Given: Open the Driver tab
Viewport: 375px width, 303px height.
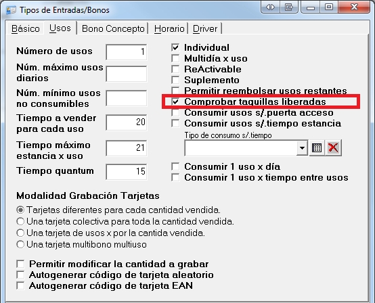Looking at the screenshot, I should [x=205, y=28].
